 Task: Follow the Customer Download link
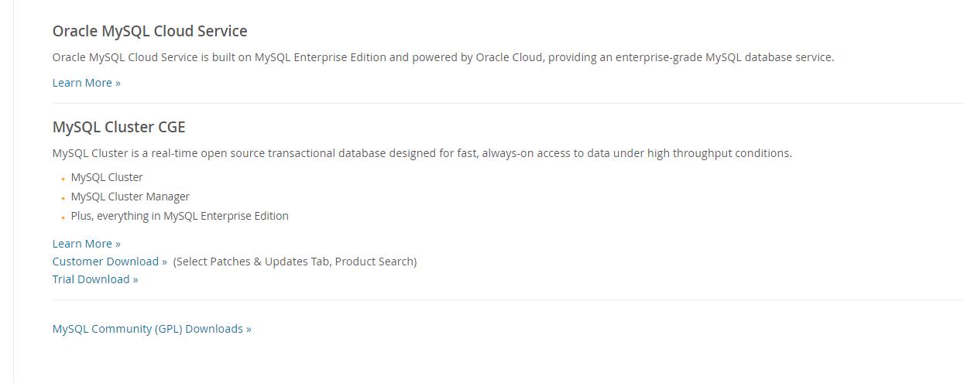(109, 262)
